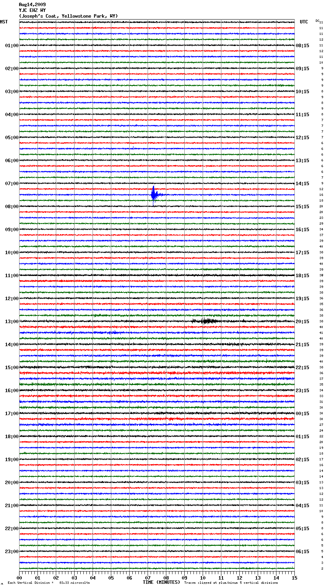Select the 21:00 MST time label
325x588 pixels.
[12, 506]
